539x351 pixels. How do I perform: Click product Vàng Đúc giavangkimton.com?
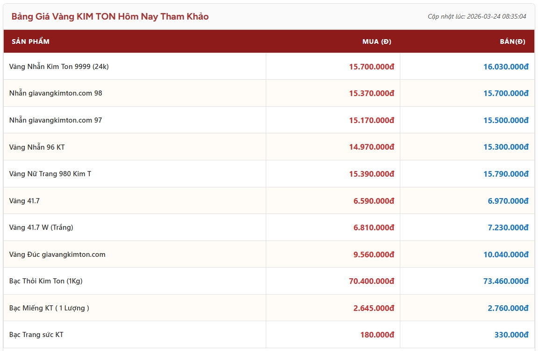pos(57,255)
